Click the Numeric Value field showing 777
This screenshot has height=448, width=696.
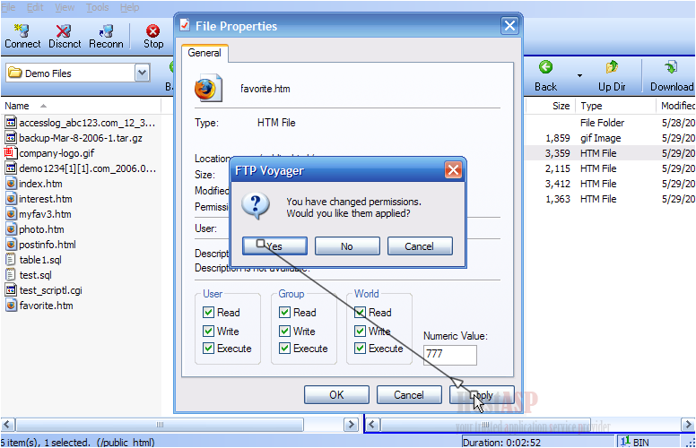click(x=450, y=355)
